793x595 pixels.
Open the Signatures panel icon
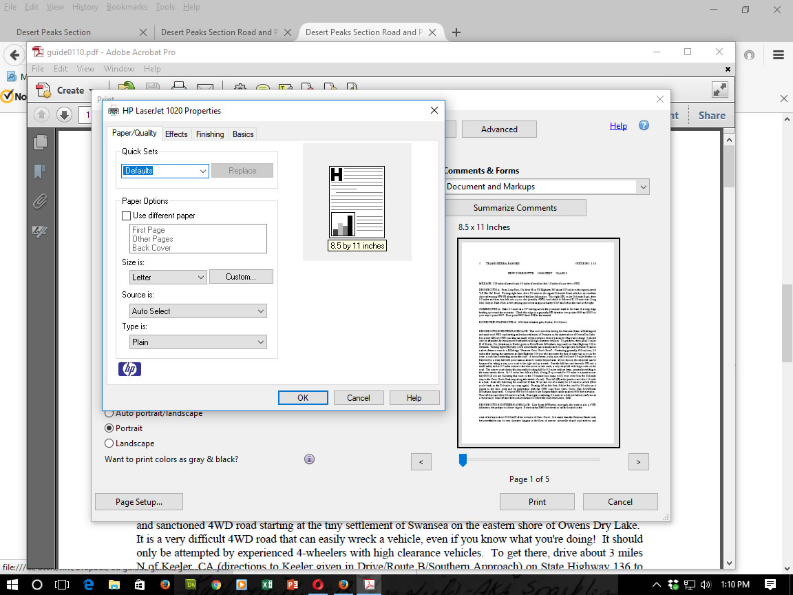[x=40, y=231]
